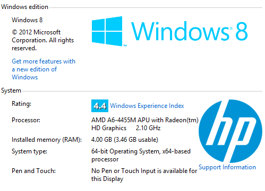The height and width of the screenshot is (191, 265).
Task: Select the AMD A6-4455M processor text
Action: click(145, 124)
